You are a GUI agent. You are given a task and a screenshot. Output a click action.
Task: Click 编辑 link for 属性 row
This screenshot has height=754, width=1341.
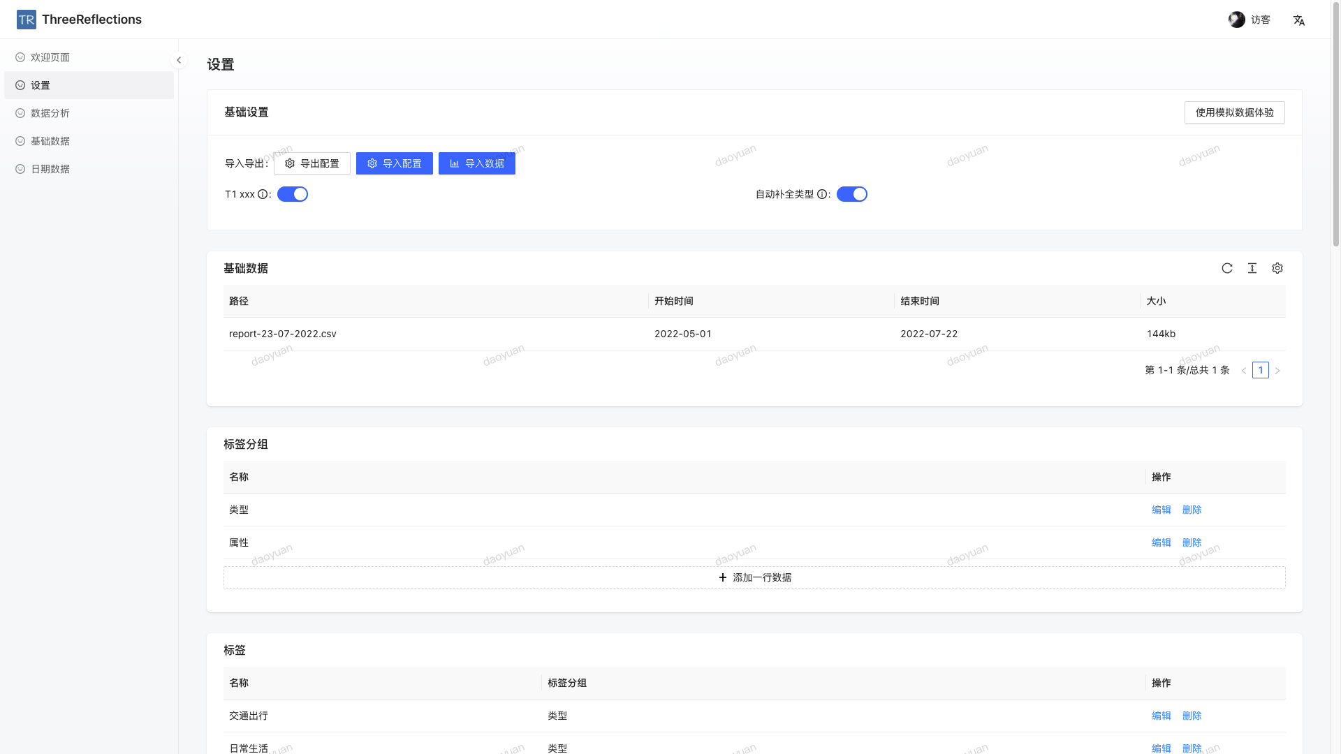coord(1161,542)
